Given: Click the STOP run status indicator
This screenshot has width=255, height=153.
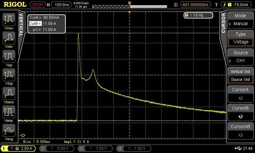Looking at the screenshot, I should coord(37,5).
